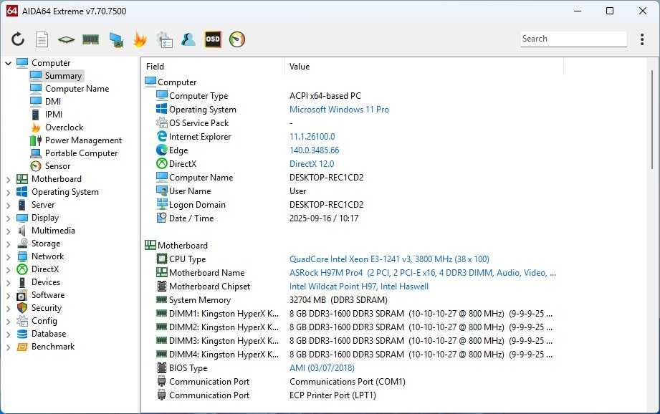
Task: Select Computer Name in the tree
Action: pos(77,89)
